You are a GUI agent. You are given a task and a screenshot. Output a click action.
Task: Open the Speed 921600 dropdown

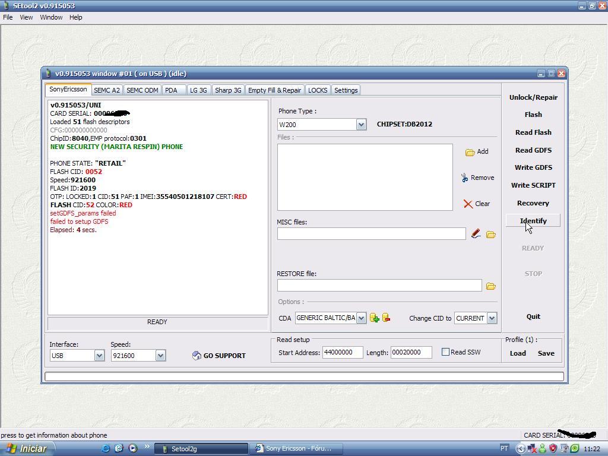click(160, 356)
